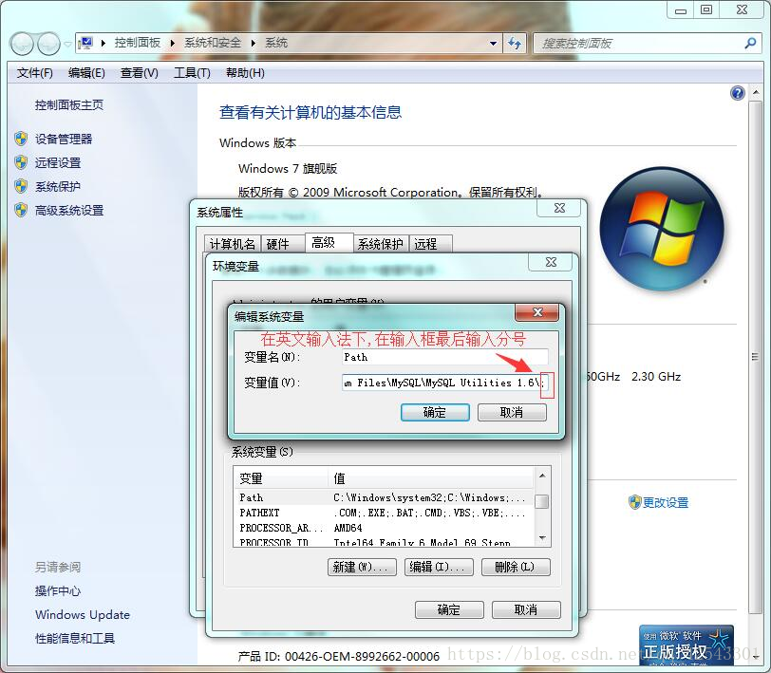771x673 pixels.
Task: Click the Forward navigation arrow button
Action: [48, 45]
